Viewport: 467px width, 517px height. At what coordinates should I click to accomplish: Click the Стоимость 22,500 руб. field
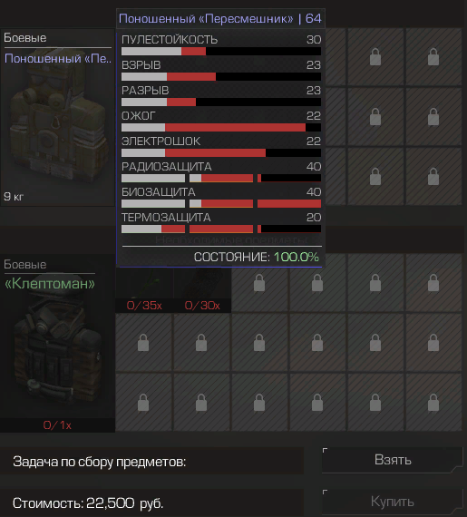pos(151,503)
